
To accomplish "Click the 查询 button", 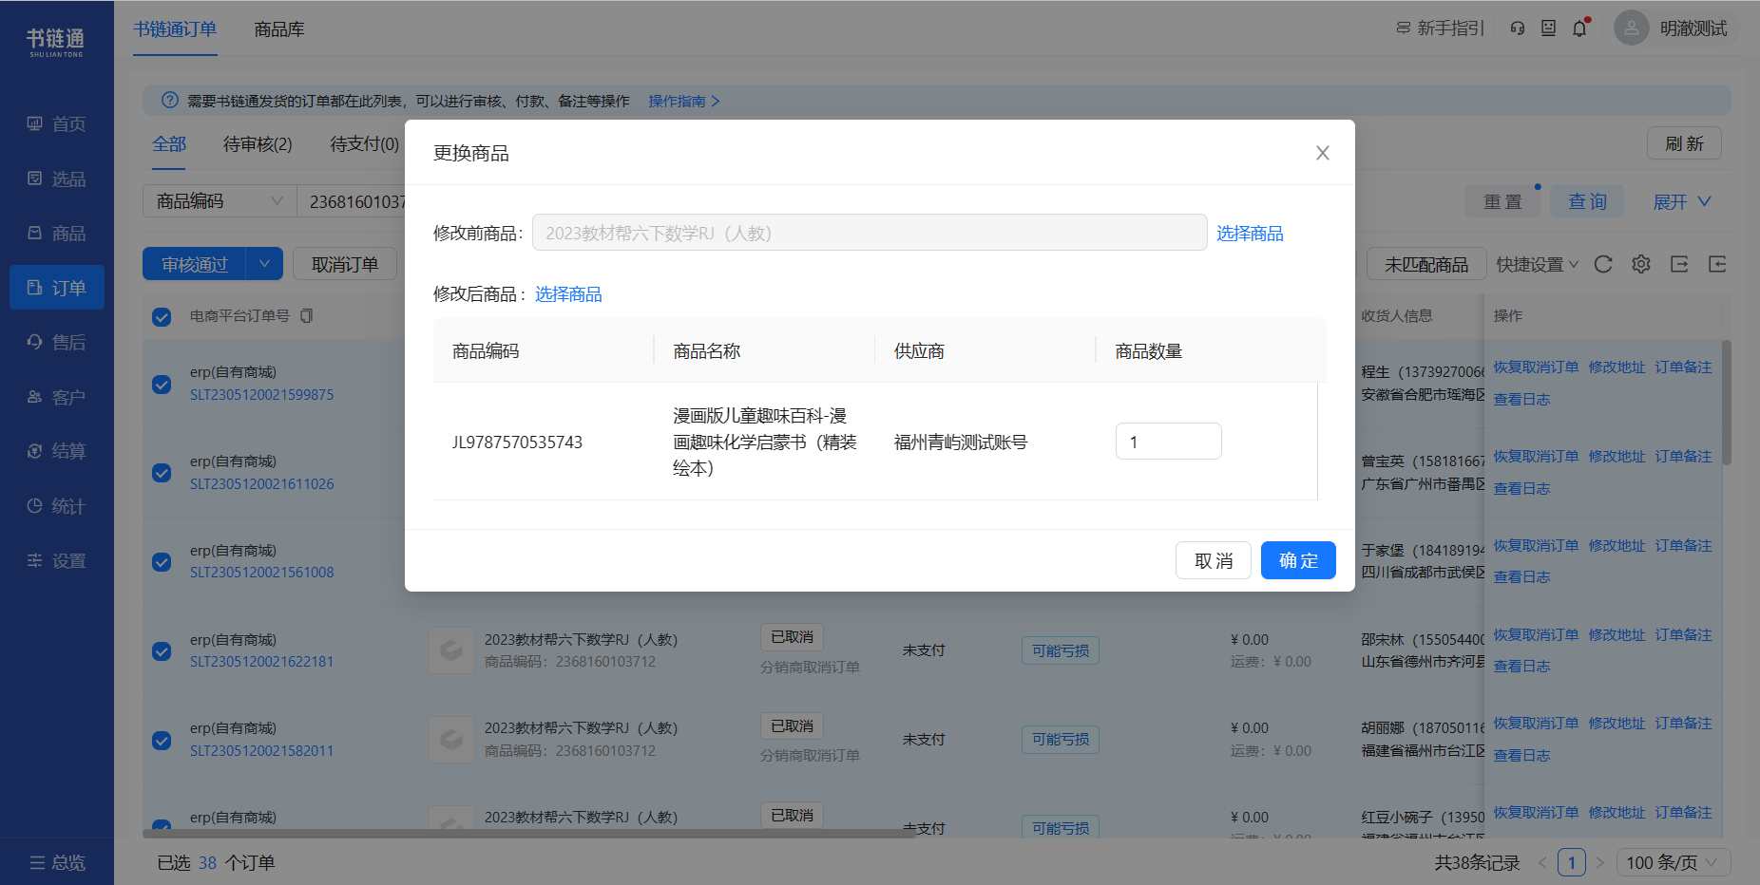I will click(1587, 202).
